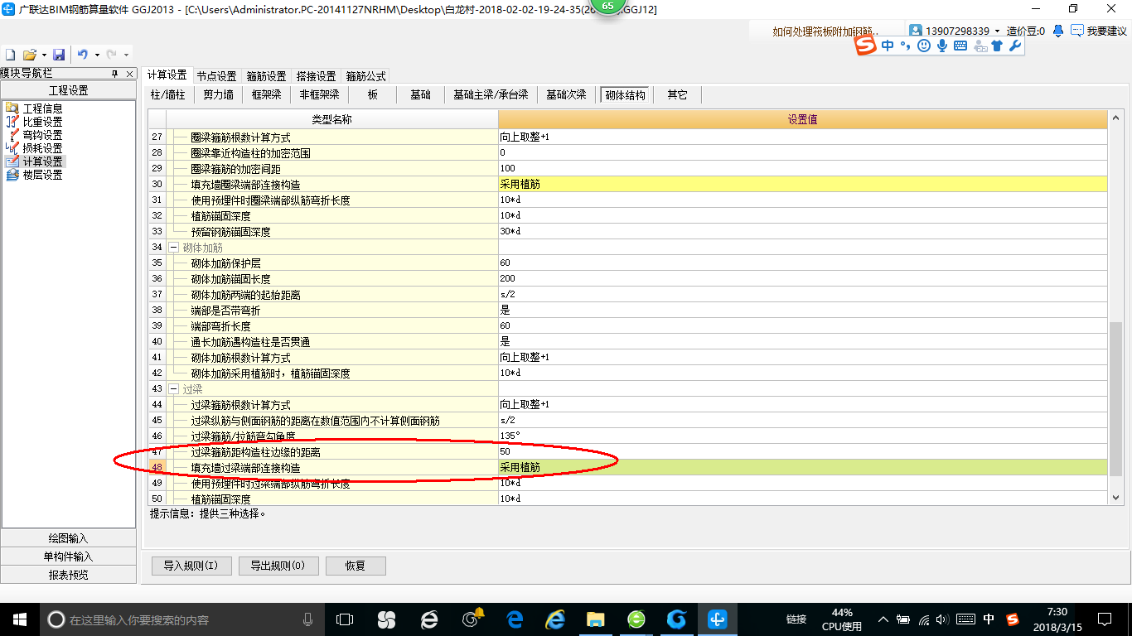The height and width of the screenshot is (636, 1132).
Task: Switch to 搭接设置 tab
Action: pos(316,75)
